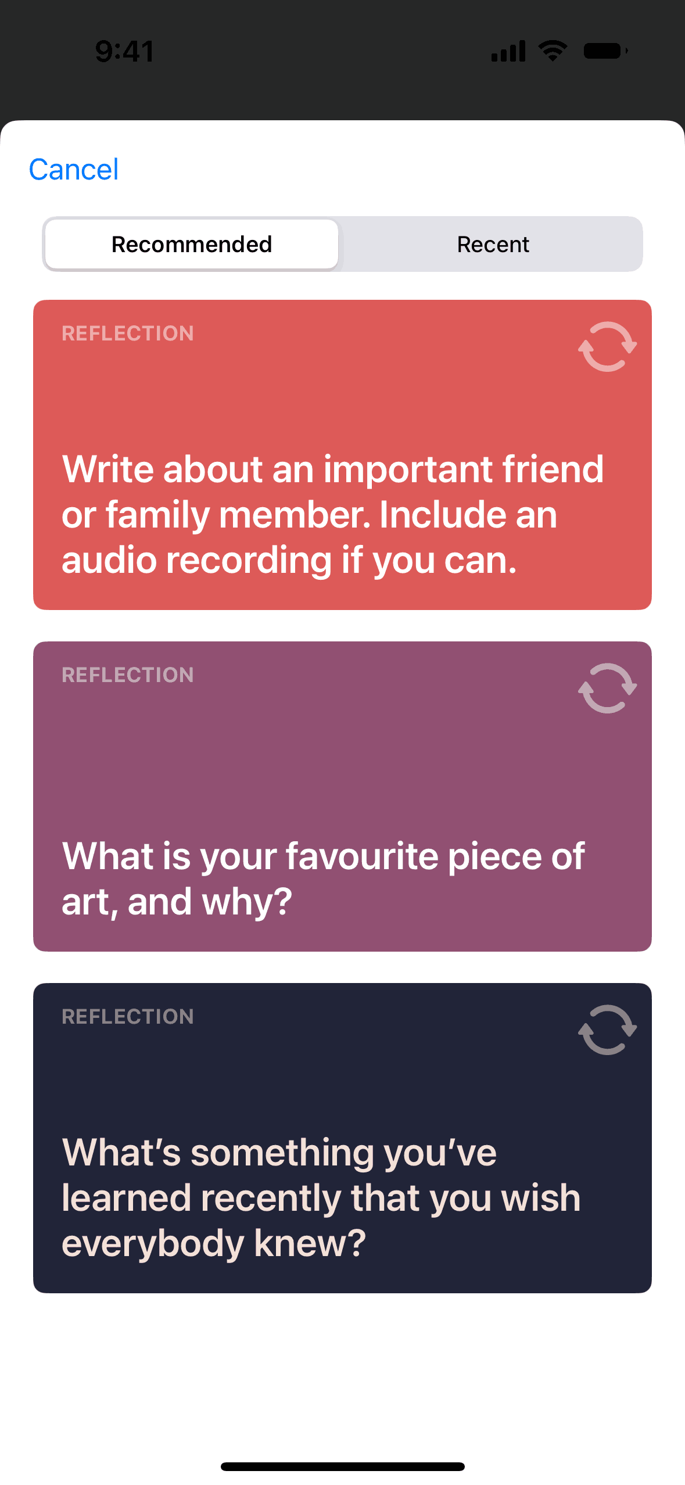The width and height of the screenshot is (685, 1485).
Task: Select the 'What is your favourite piece of art' text
Action: click(323, 879)
